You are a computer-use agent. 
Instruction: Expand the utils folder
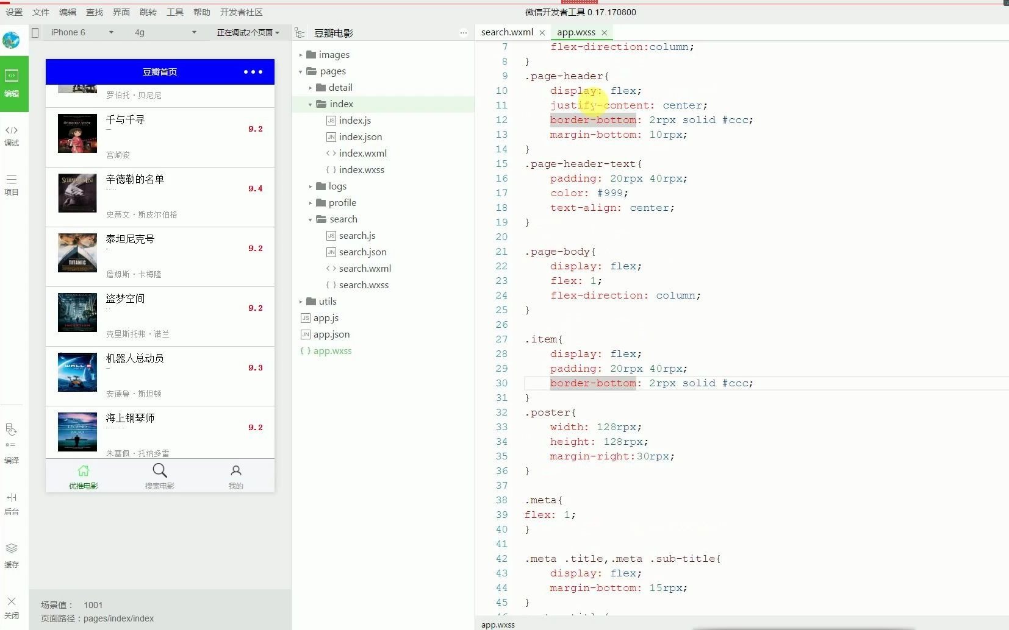coord(301,302)
